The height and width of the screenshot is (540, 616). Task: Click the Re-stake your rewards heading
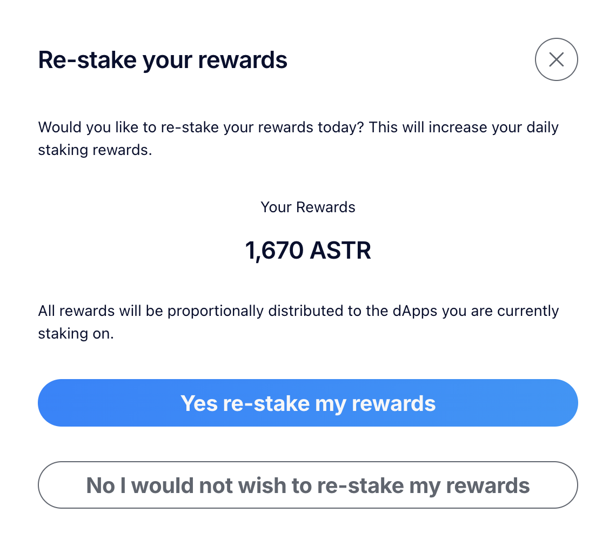[163, 60]
